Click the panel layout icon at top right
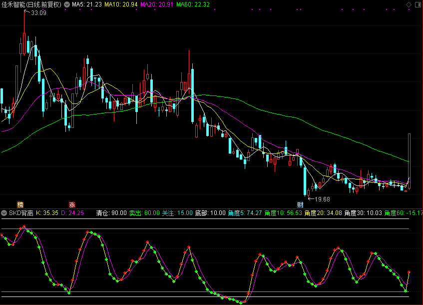The height and width of the screenshot is (305, 423). pos(418,4)
